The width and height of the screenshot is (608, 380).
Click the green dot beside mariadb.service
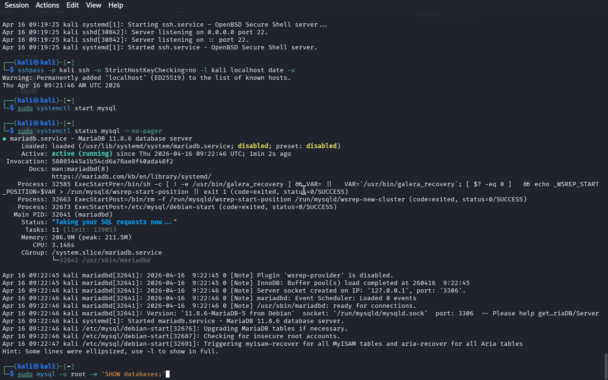coord(4,139)
